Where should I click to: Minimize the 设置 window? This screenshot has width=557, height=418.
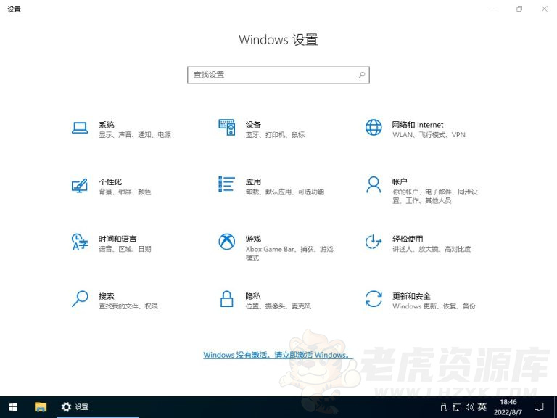[495, 9]
